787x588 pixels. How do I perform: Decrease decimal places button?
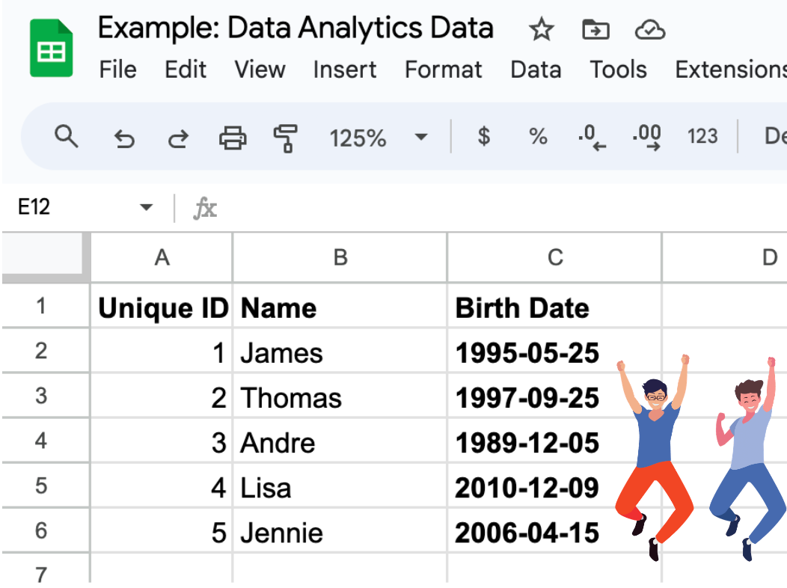pos(592,138)
